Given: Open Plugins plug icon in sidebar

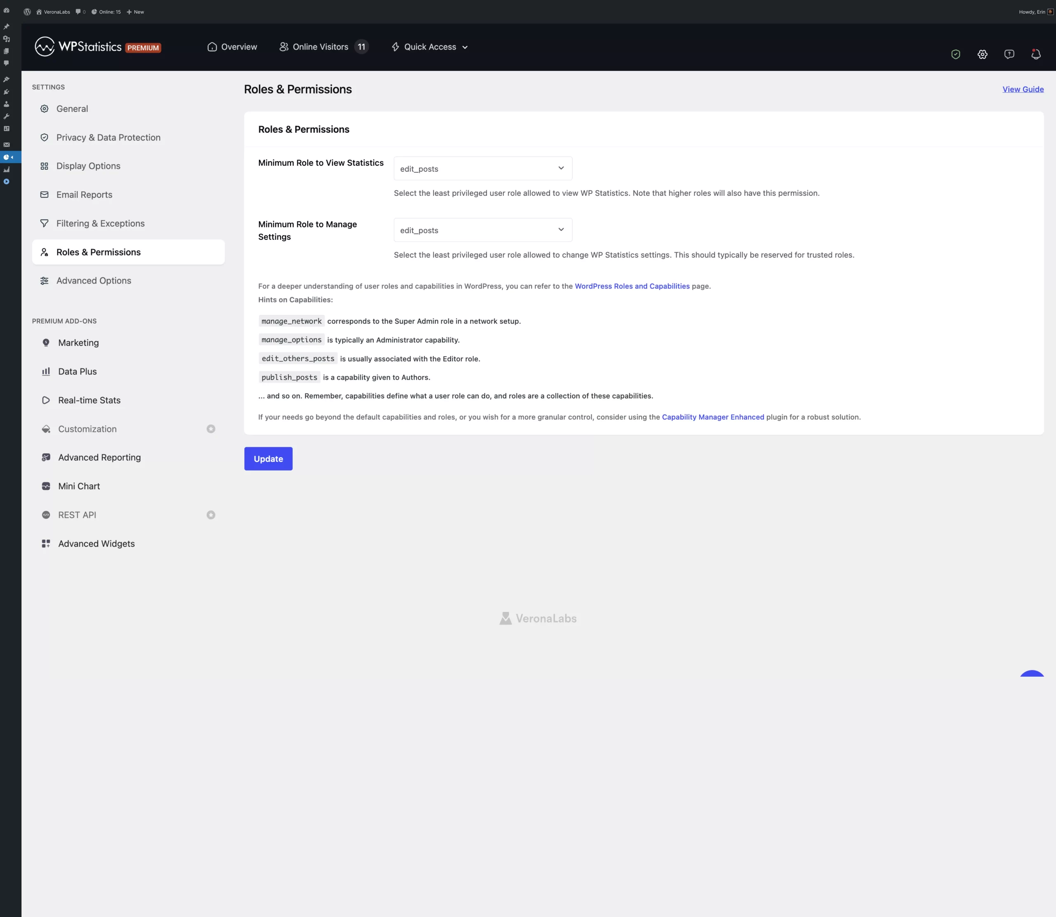Looking at the screenshot, I should click(x=6, y=91).
